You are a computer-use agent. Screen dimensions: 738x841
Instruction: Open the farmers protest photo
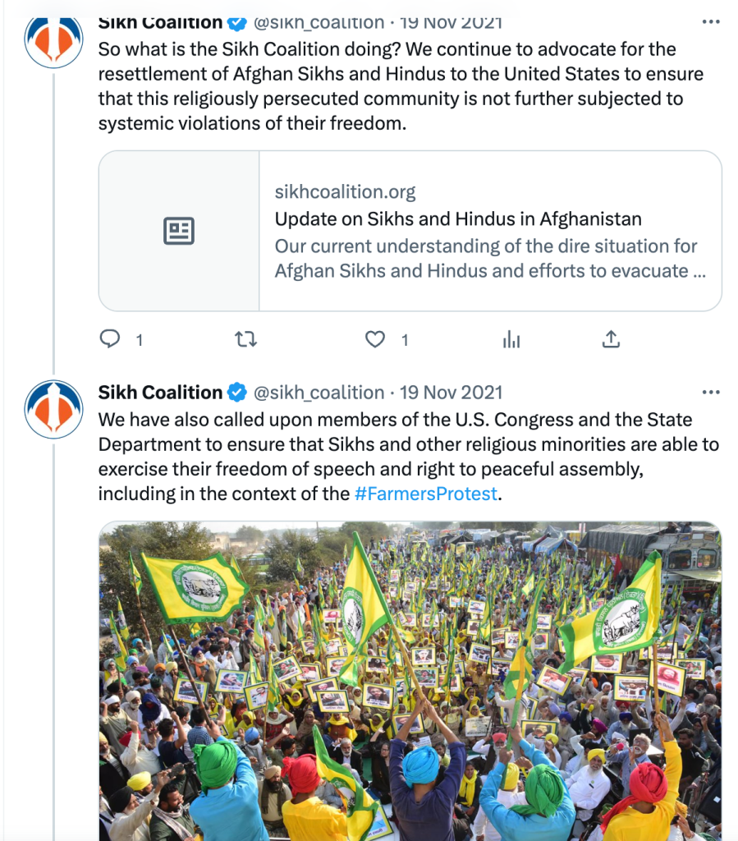click(410, 682)
